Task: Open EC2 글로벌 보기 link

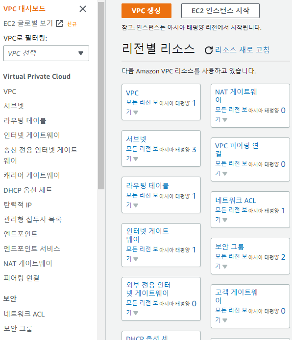Action: pos(28,23)
